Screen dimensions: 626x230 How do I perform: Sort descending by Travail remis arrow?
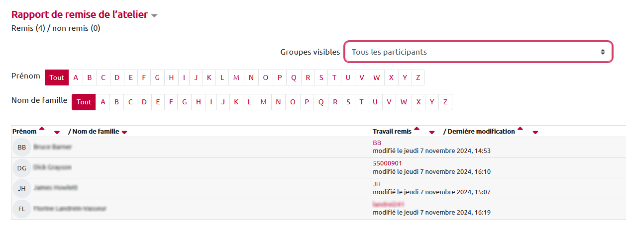click(432, 133)
